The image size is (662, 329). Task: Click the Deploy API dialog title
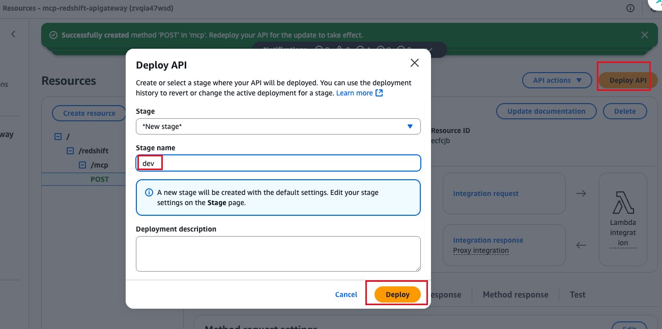(161, 65)
